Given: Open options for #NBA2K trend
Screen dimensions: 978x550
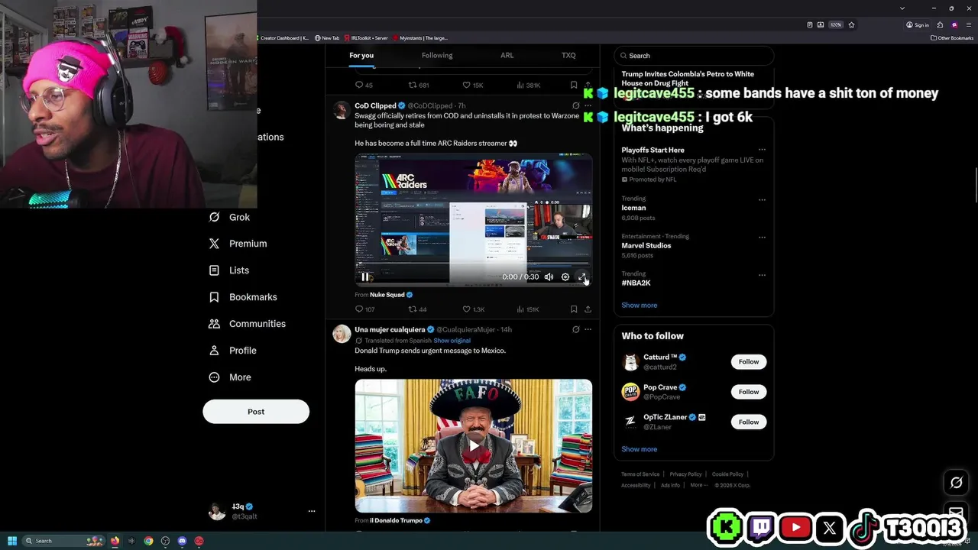Looking at the screenshot, I should [x=762, y=275].
